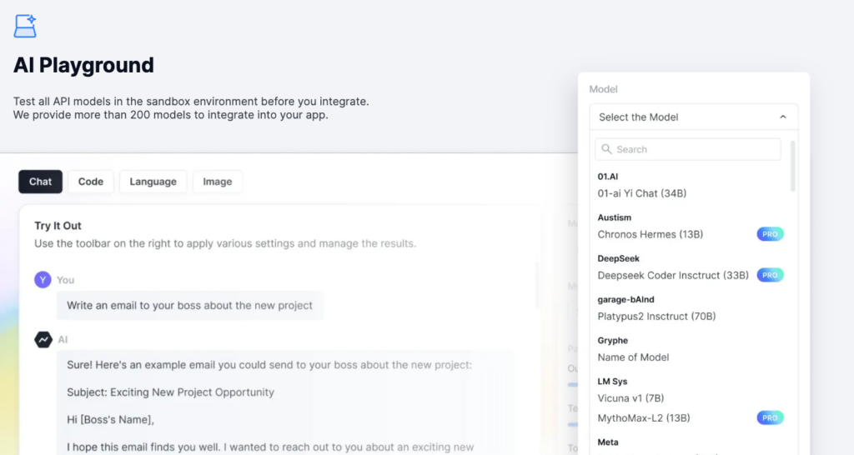Choose Platypus2 Insctruct (70B) from list
Viewport: 854px width, 455px height.
click(656, 316)
